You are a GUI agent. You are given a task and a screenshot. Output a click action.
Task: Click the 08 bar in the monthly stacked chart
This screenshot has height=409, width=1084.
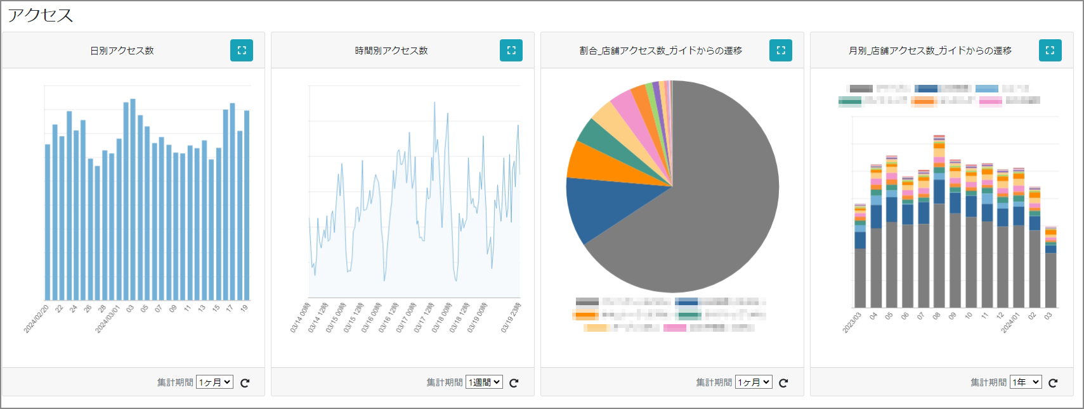(939, 253)
